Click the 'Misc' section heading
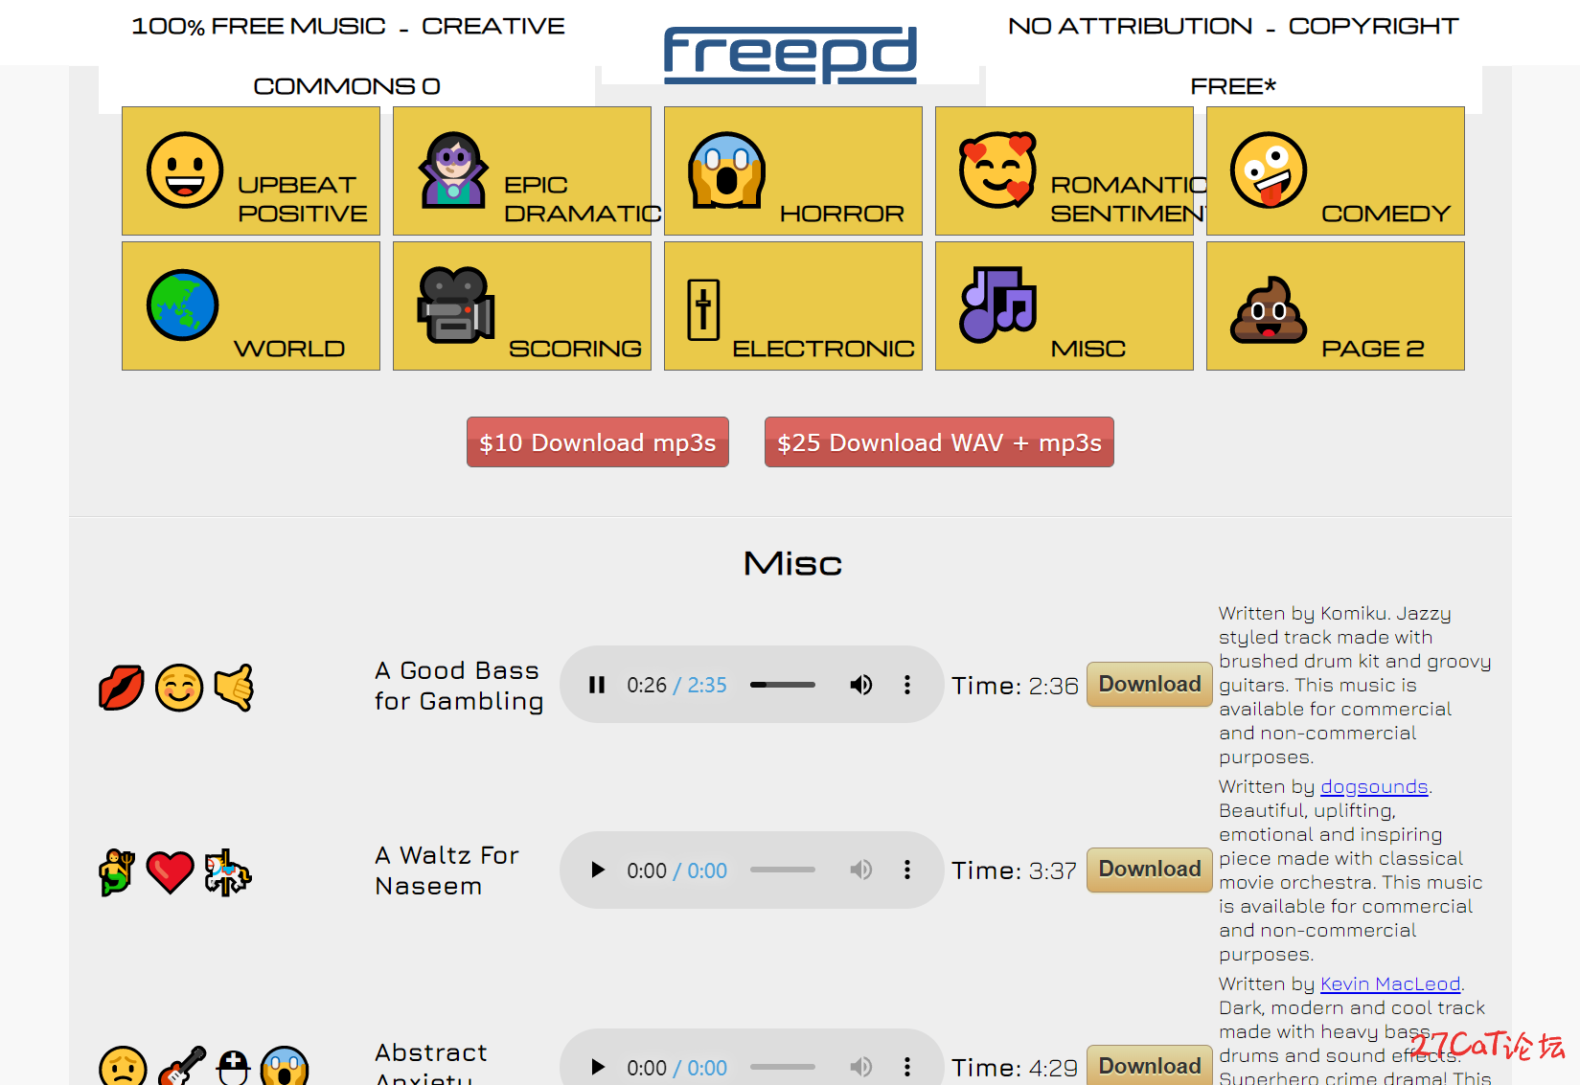Image resolution: width=1580 pixels, height=1085 pixels. point(792,563)
